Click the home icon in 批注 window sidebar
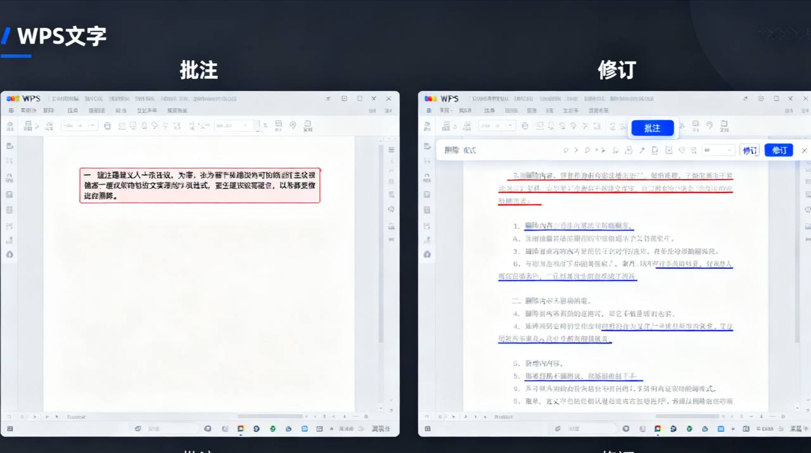811x453 pixels. (x=10, y=254)
